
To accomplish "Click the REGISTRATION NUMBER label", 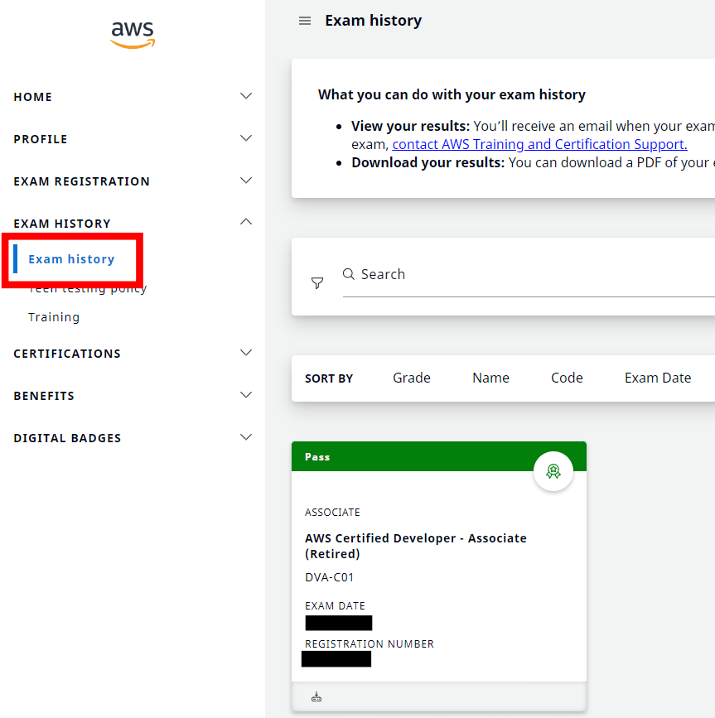I will pos(370,644).
